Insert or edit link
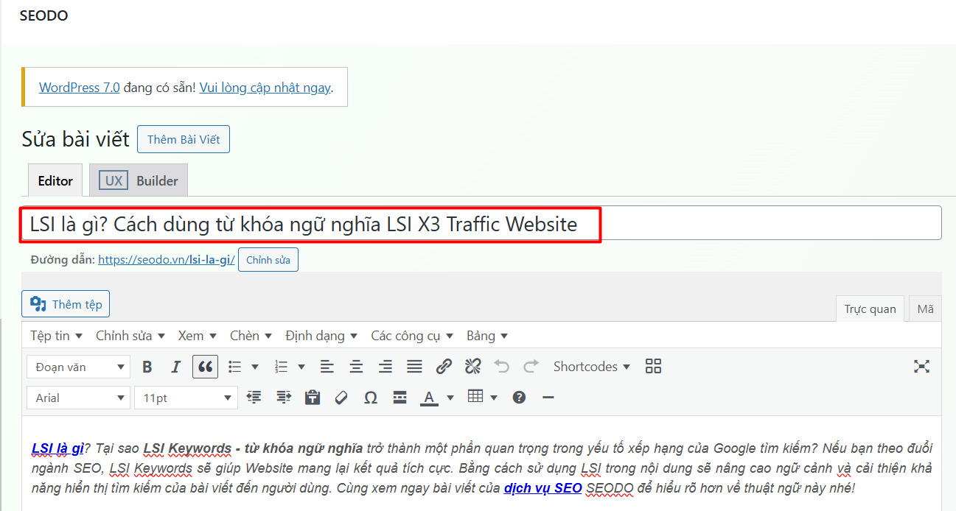The image size is (956, 511). point(444,367)
